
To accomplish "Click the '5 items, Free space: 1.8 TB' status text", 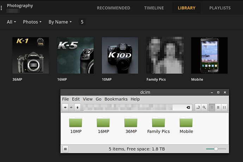I will coord(137,149).
